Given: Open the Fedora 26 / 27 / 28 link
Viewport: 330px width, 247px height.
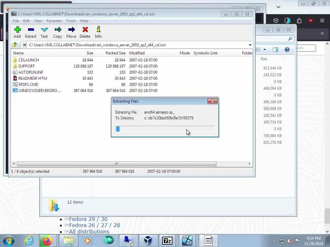Looking at the screenshot, I should pyautogui.click(x=94, y=225).
